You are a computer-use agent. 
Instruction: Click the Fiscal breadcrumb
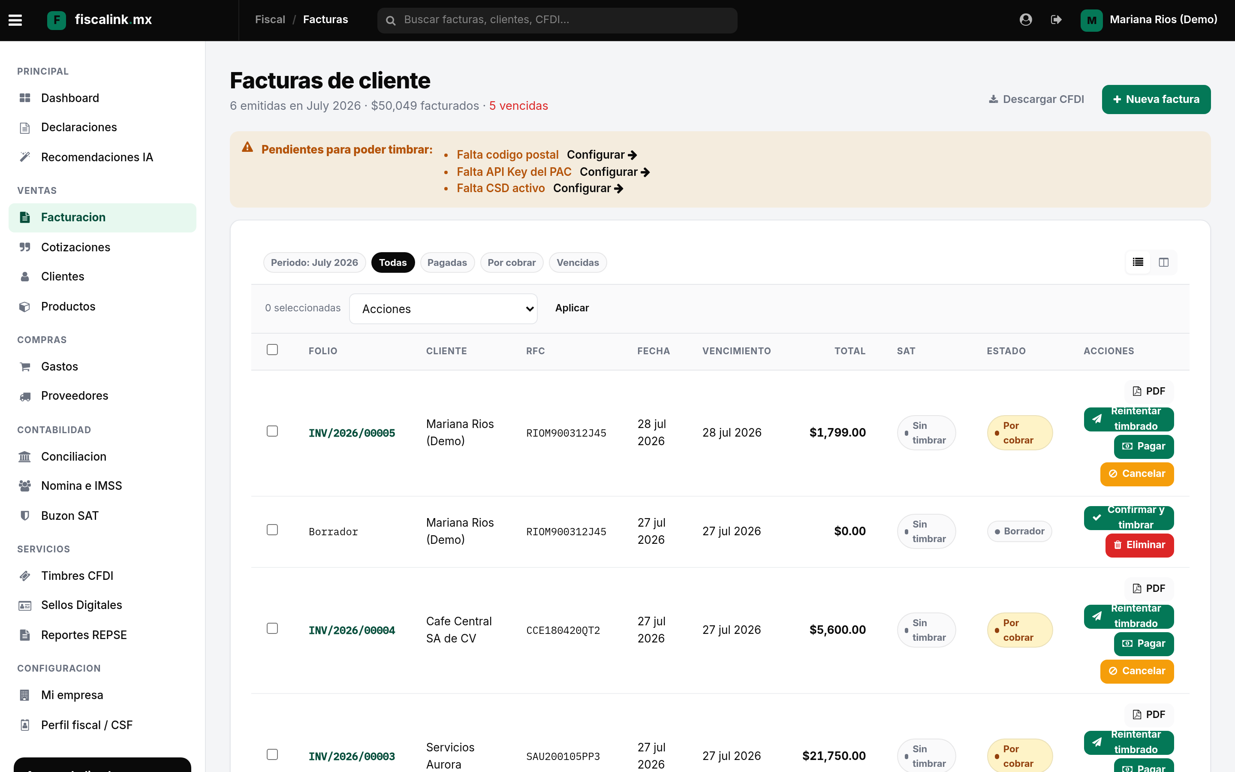coord(270,19)
